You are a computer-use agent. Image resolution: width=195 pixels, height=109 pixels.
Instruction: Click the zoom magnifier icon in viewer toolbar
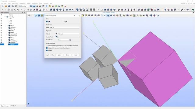coord(121,15)
